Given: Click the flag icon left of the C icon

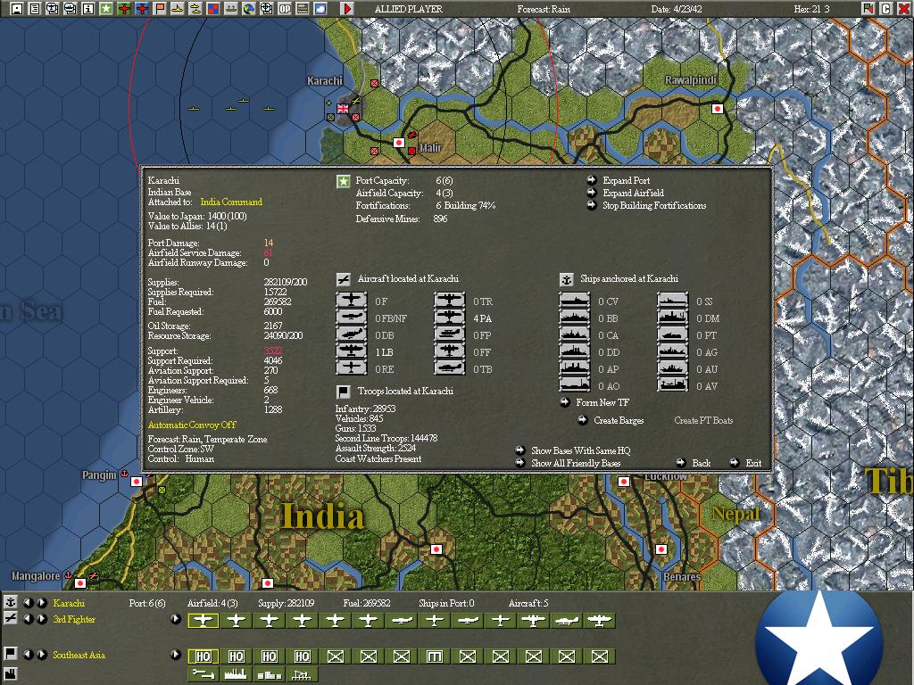Looking at the screenshot, I should point(868,9).
